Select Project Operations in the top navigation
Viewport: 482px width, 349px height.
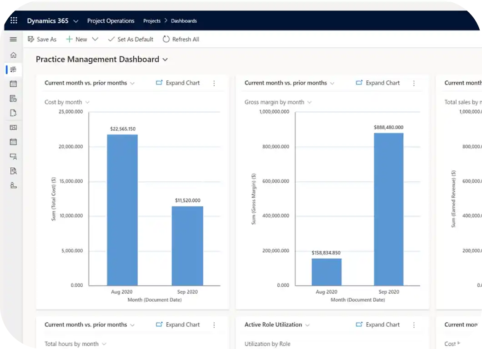[110, 21]
